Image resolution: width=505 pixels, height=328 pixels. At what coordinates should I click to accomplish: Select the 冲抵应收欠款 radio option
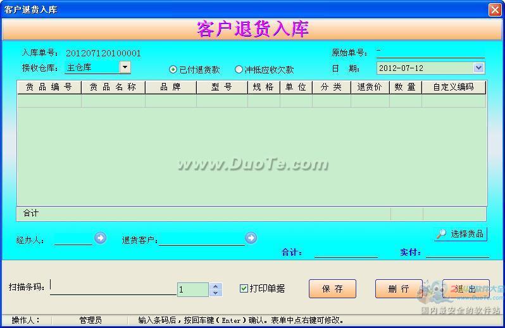click(x=239, y=70)
